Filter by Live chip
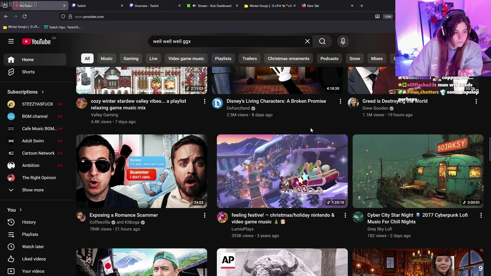The width and height of the screenshot is (491, 276). (x=153, y=59)
